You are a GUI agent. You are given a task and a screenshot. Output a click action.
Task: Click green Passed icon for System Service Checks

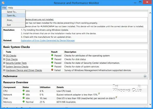coord(52,66)
